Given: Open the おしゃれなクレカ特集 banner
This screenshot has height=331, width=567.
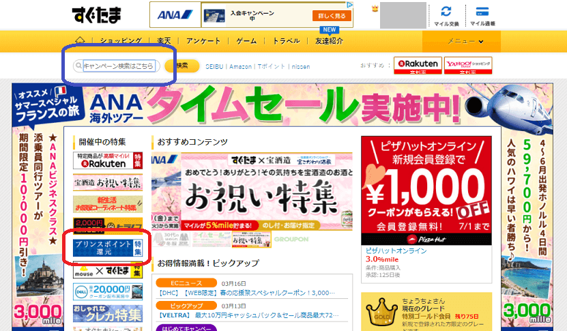Looking at the screenshot, I should coord(108,314).
